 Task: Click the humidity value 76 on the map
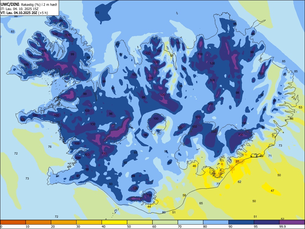(x=50, y=147)
